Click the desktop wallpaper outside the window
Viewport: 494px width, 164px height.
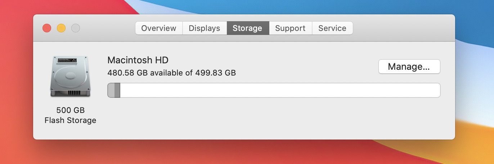point(475,90)
